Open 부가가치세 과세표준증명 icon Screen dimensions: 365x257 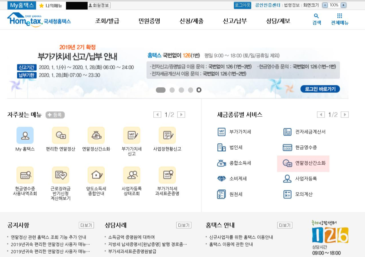[167, 175]
